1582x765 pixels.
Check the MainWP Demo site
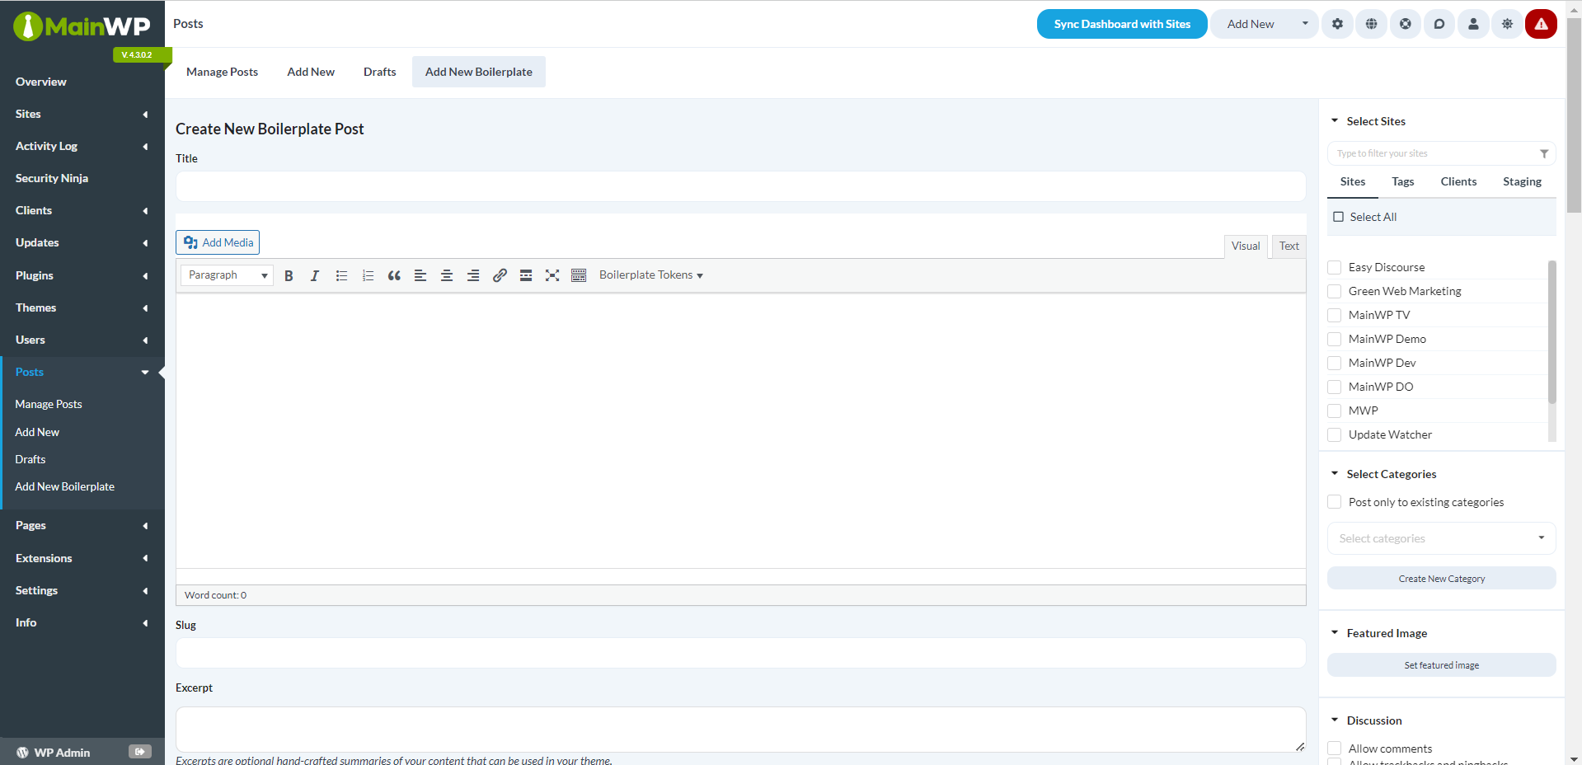[x=1335, y=339]
